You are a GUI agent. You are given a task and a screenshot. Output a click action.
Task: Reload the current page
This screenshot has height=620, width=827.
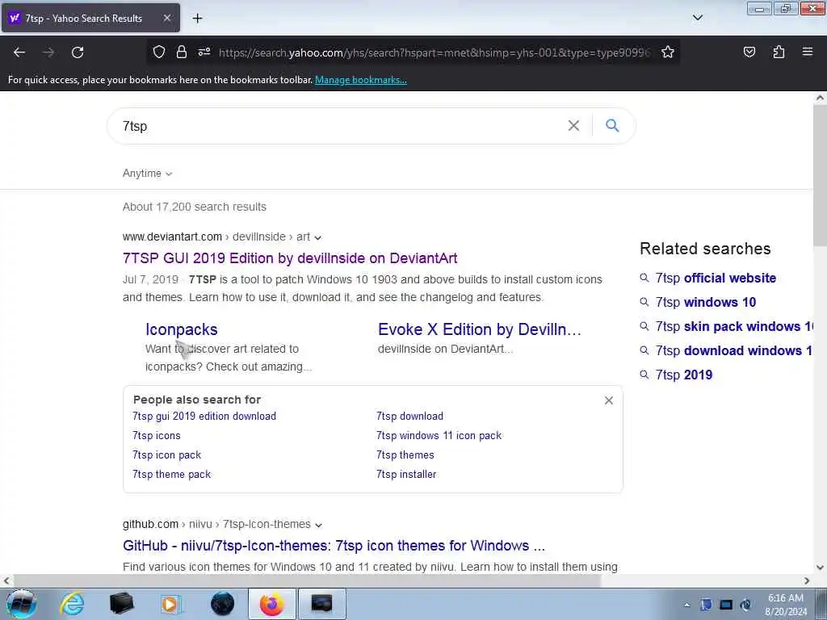point(78,52)
